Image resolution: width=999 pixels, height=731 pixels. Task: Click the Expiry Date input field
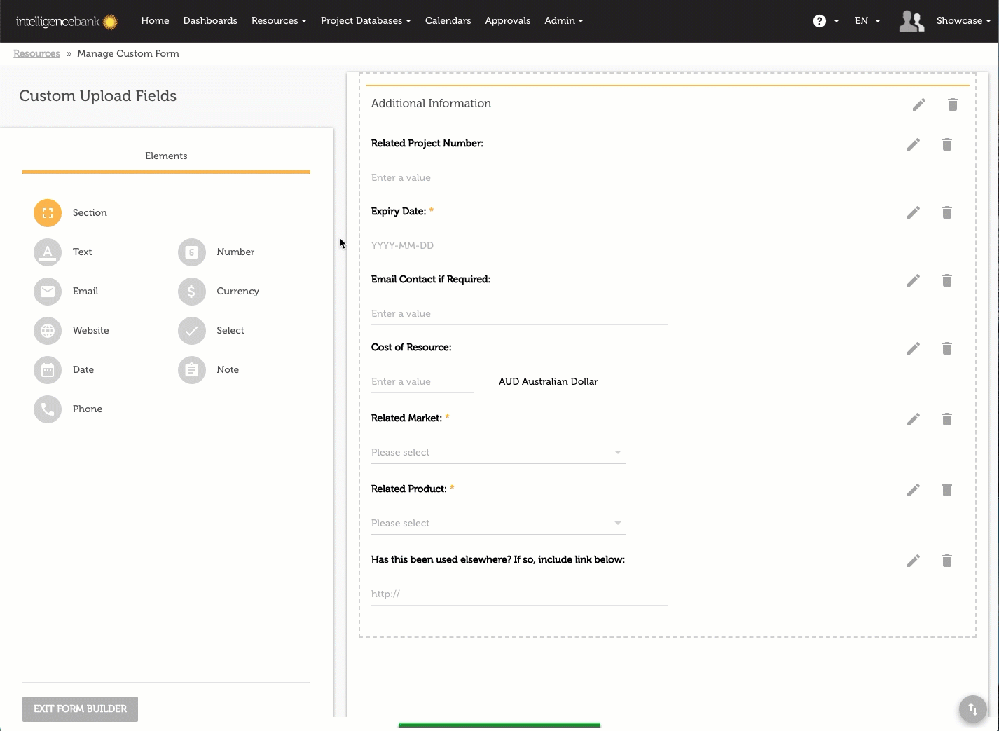pos(460,246)
